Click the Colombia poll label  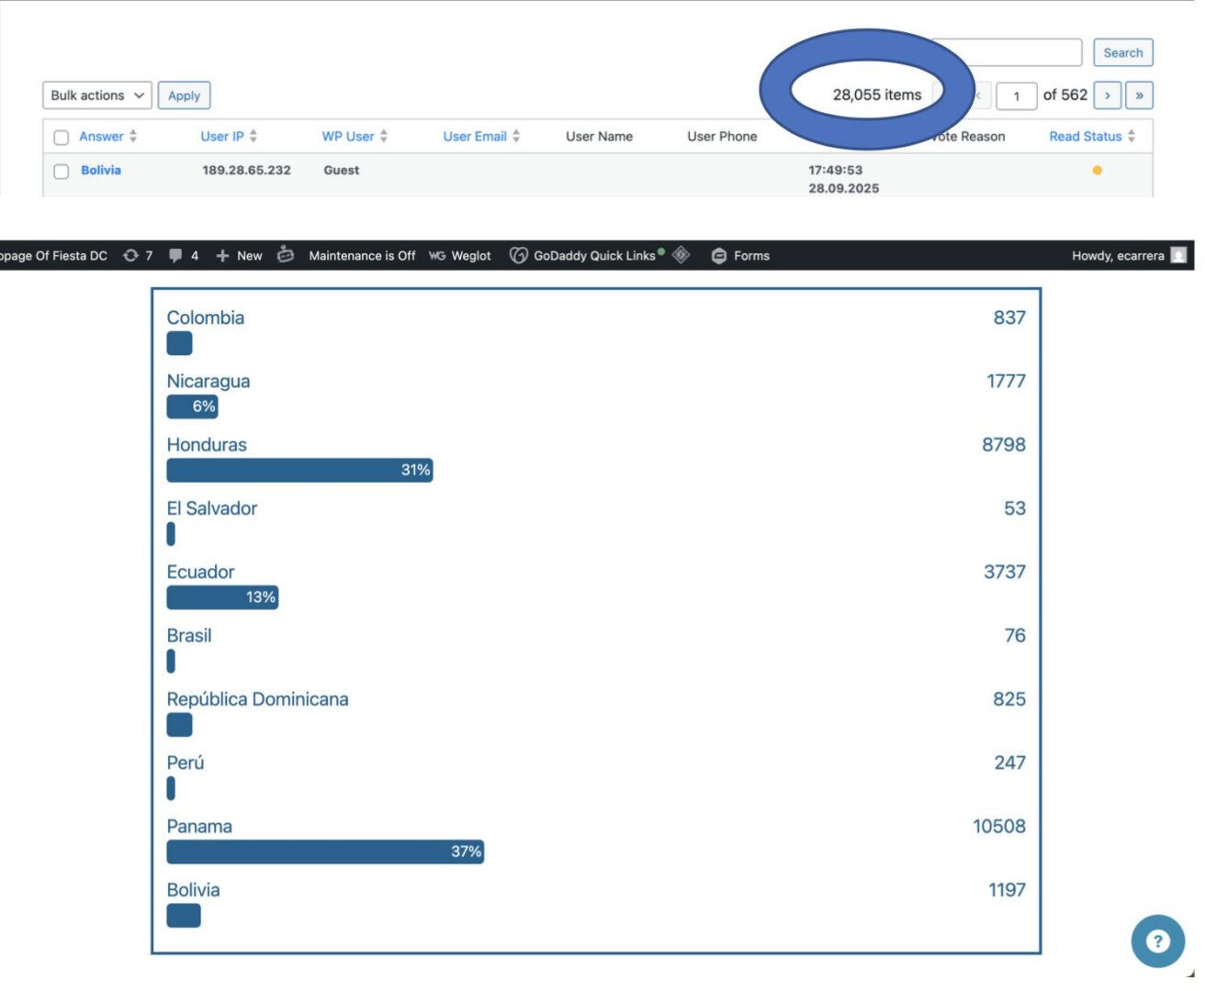tap(206, 317)
